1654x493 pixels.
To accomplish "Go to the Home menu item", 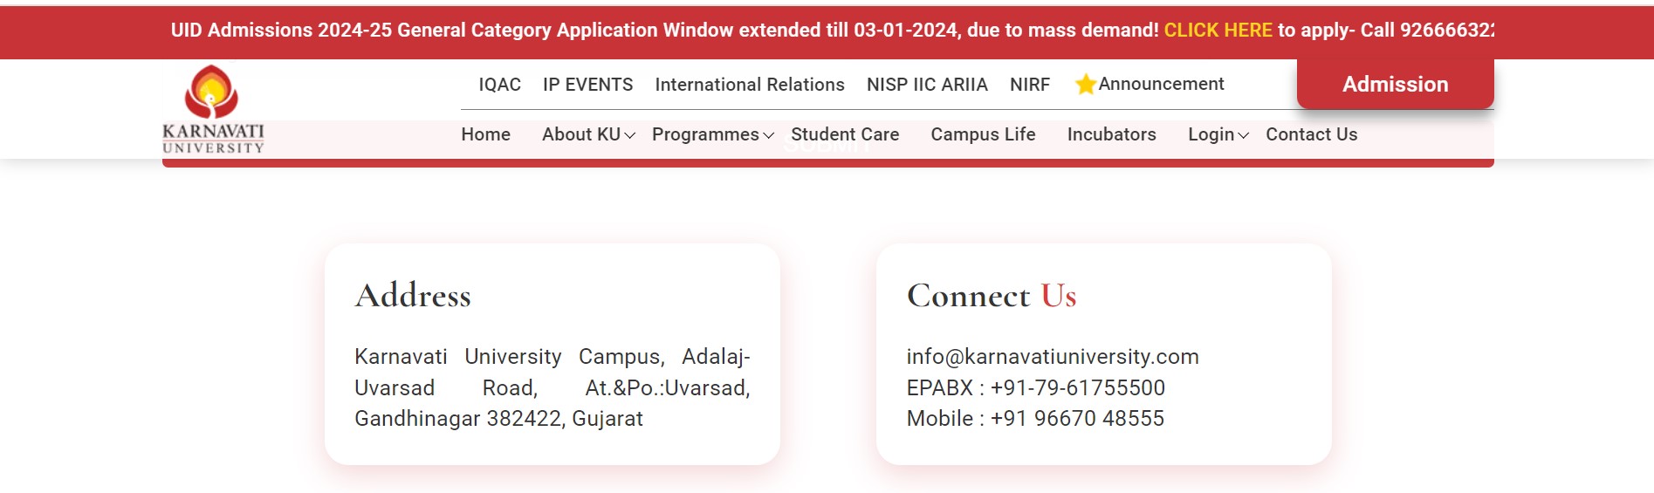I will pos(485,134).
